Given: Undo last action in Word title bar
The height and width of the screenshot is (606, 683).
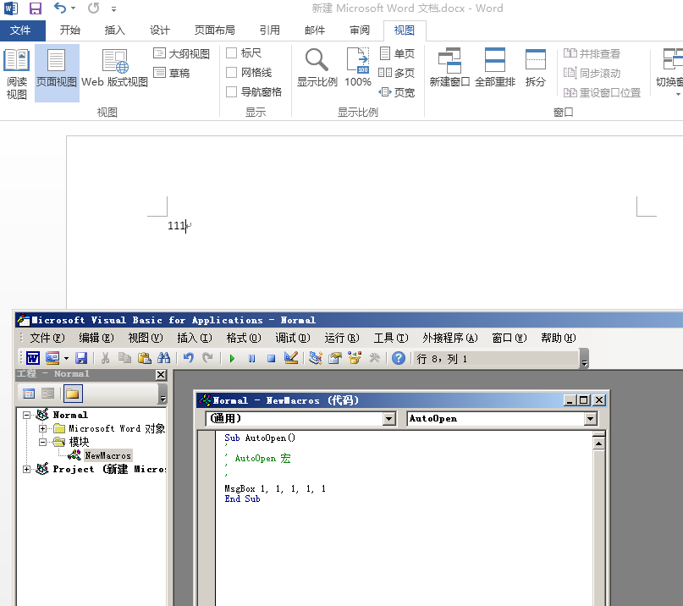Looking at the screenshot, I should pos(60,8).
